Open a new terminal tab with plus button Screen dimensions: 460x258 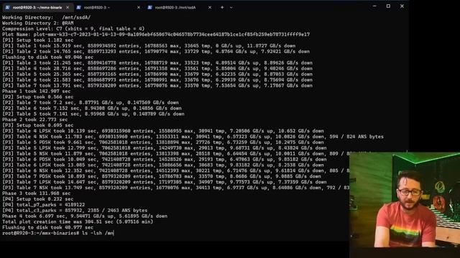222,7
